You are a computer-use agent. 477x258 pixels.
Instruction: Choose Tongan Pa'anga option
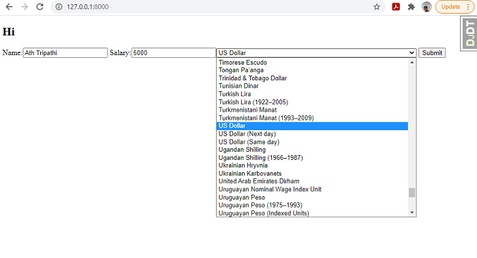(312, 70)
